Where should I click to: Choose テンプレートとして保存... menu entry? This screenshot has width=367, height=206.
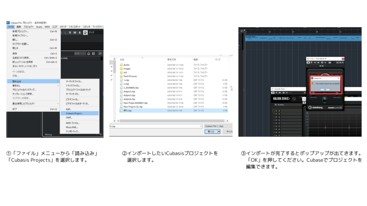click(x=34, y=94)
